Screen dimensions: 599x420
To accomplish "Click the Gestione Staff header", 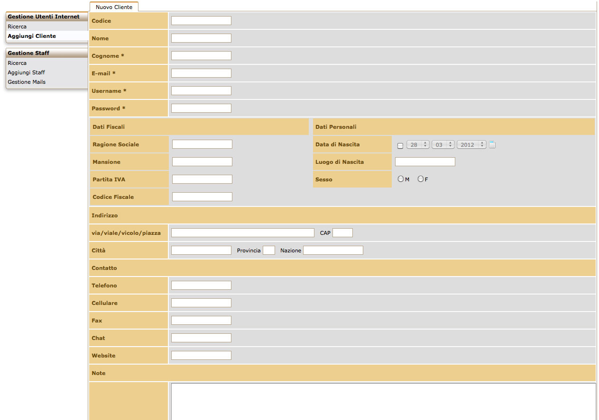I will (x=46, y=53).
